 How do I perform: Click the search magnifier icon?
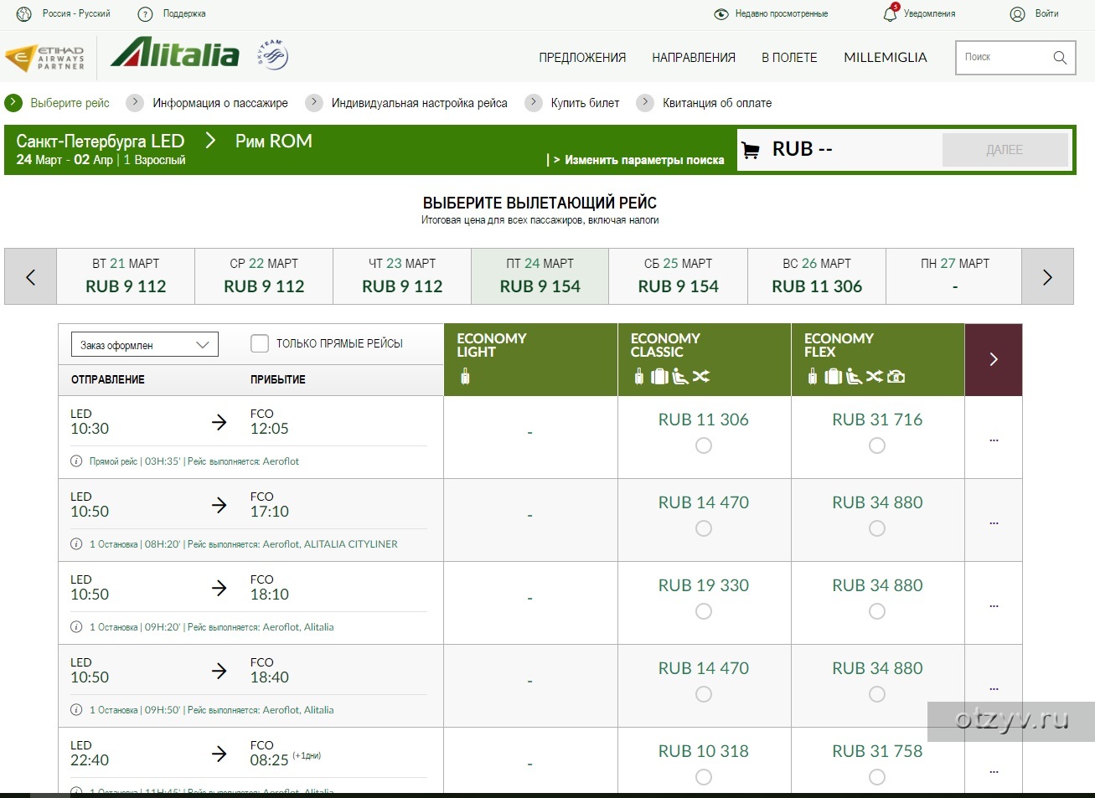pyautogui.click(x=1060, y=58)
